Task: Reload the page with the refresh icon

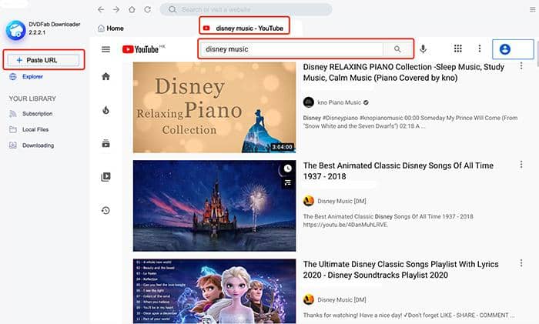Action: click(x=148, y=10)
